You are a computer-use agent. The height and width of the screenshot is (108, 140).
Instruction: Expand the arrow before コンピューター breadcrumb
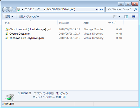[x=22, y=9]
